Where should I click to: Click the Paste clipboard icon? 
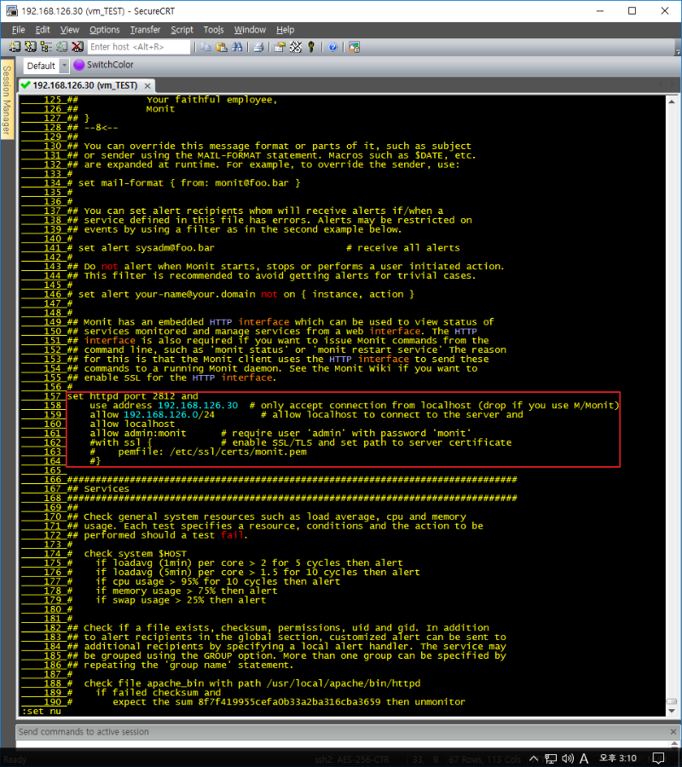[221, 47]
